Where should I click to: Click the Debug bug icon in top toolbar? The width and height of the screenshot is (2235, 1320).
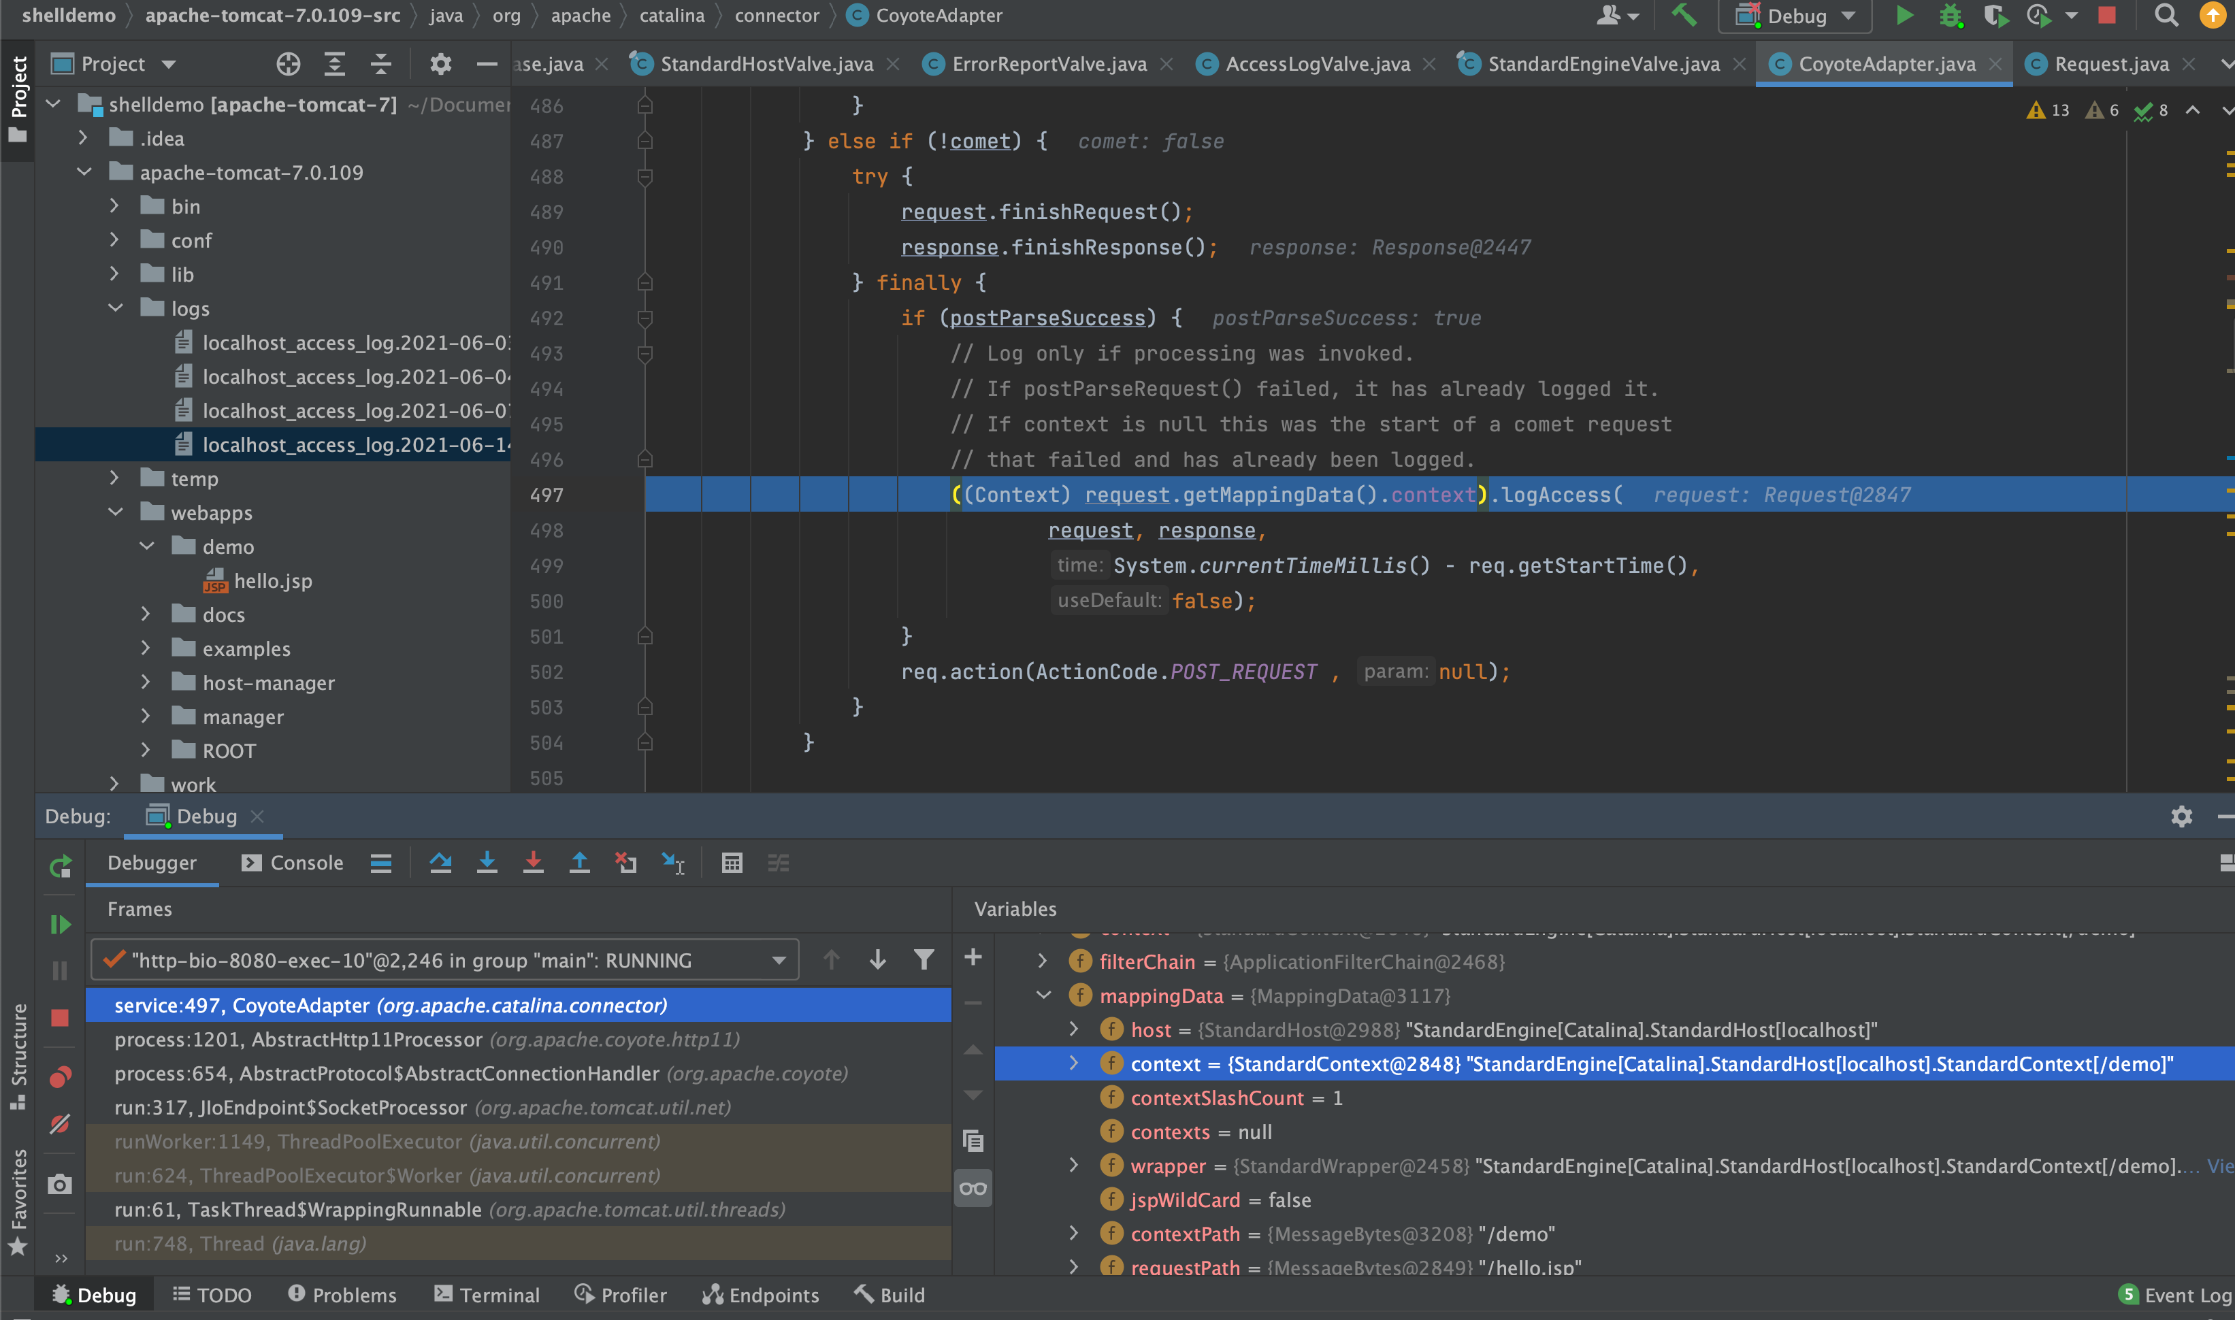point(1951,15)
